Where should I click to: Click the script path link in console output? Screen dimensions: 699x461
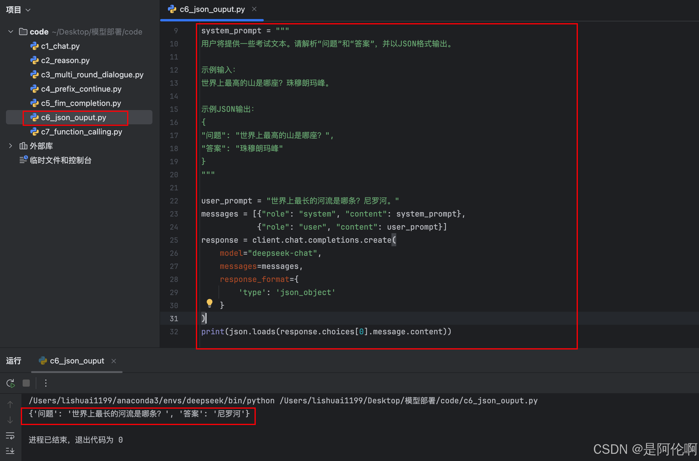[408, 400]
